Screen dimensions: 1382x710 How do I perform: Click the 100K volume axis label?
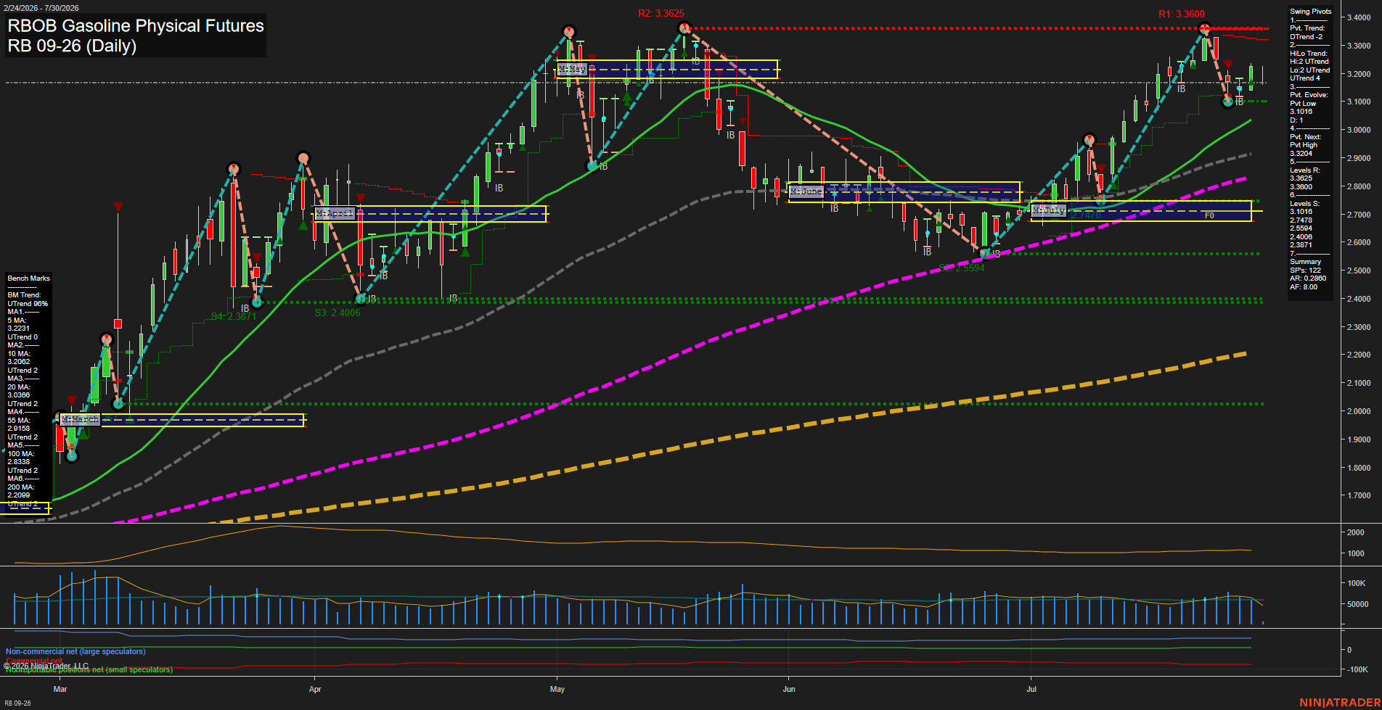1357,583
